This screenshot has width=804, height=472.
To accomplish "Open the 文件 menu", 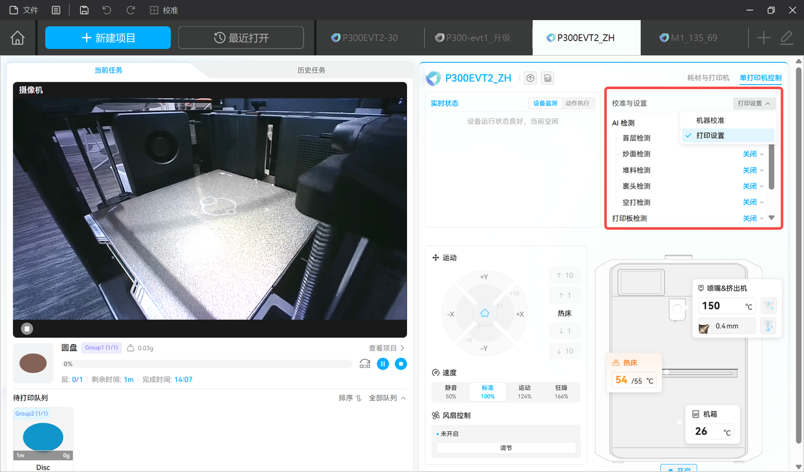I will point(23,10).
